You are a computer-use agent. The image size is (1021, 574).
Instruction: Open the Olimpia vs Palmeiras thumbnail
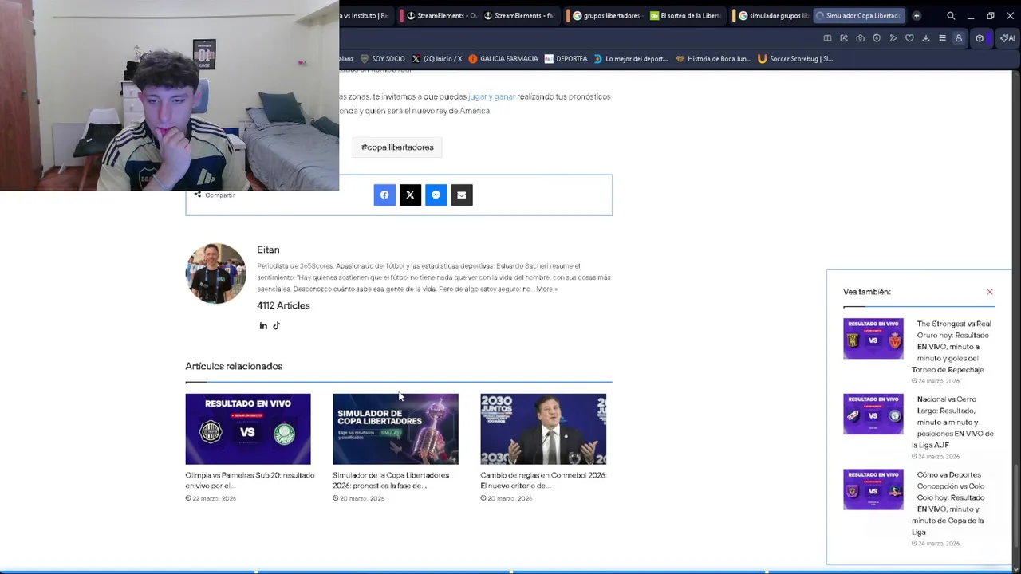pyautogui.click(x=248, y=429)
